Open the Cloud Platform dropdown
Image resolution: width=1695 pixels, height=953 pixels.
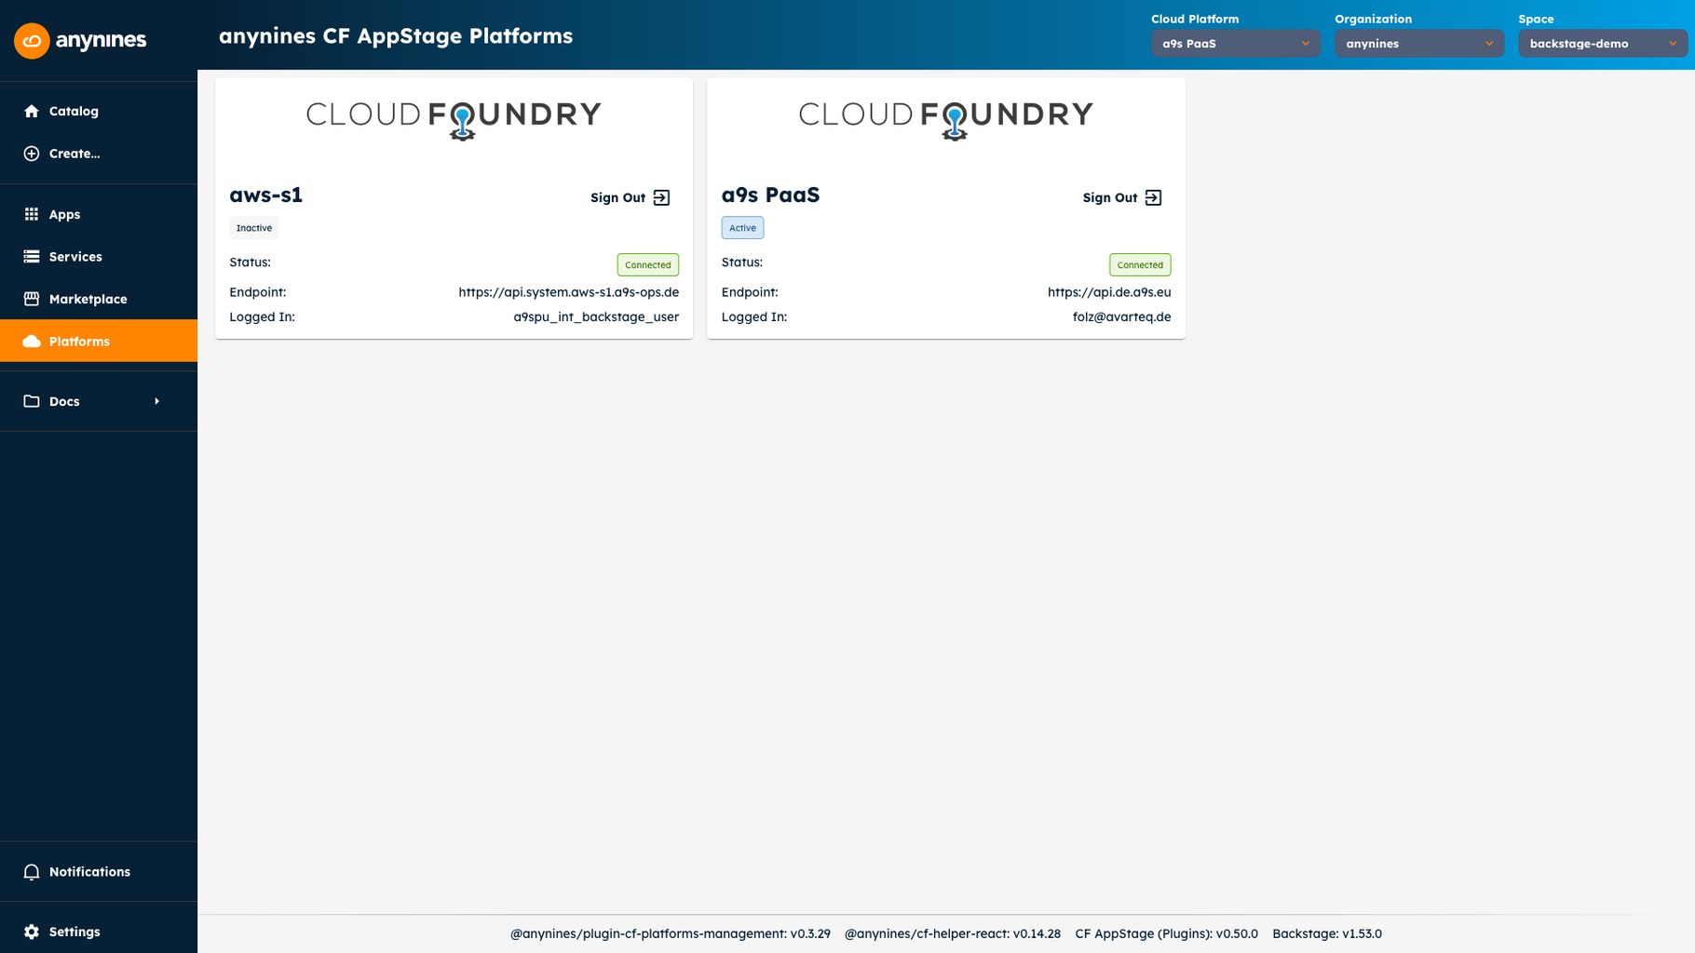pyautogui.click(x=1235, y=44)
